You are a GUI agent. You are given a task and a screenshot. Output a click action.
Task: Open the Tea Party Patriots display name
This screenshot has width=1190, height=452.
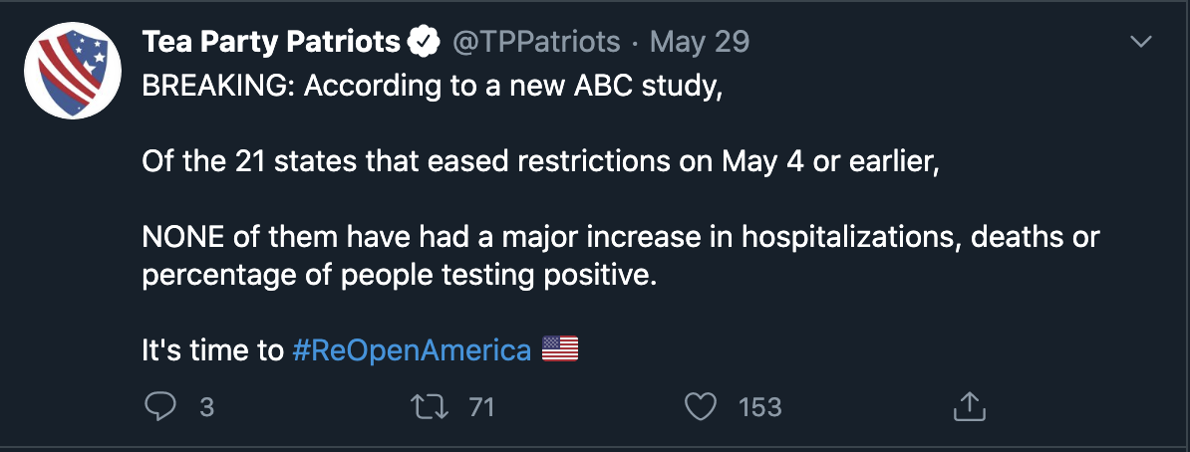pyautogui.click(x=271, y=42)
